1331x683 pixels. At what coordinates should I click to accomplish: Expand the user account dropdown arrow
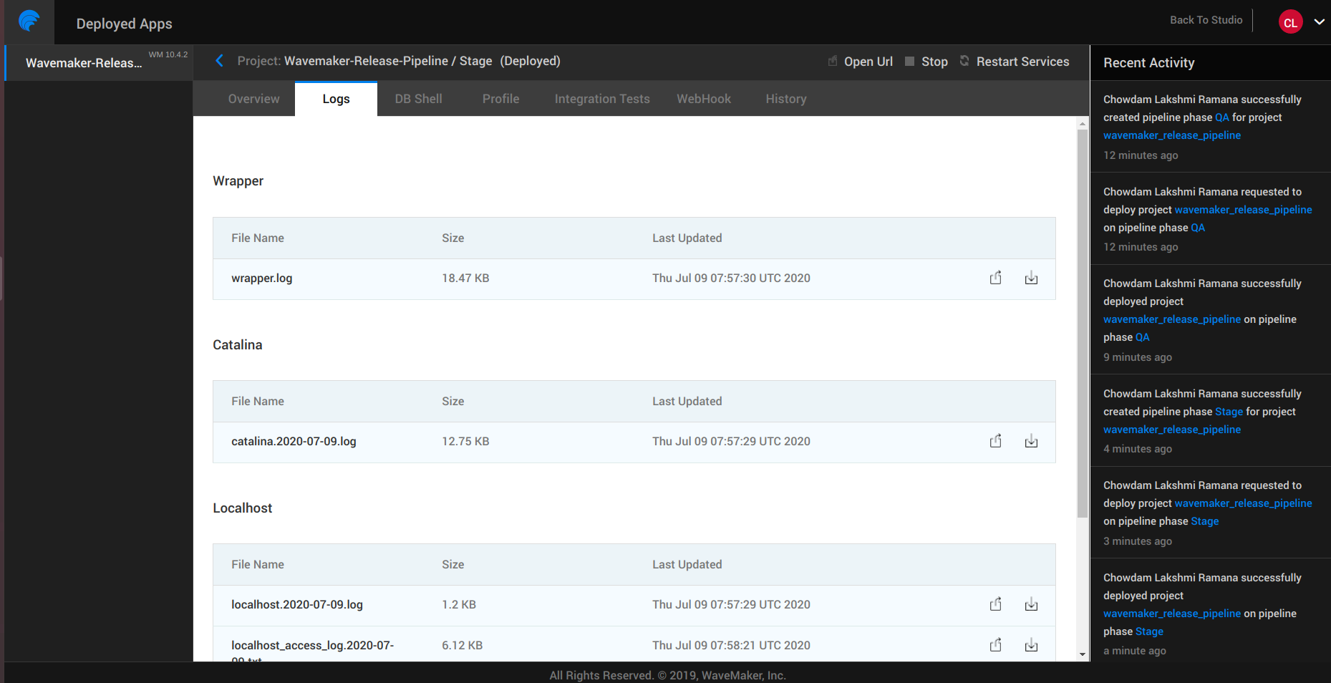[1319, 21]
